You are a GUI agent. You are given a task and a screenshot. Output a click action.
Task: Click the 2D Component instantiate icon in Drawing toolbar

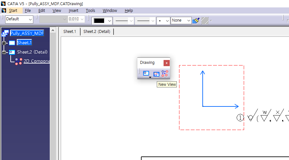[165, 73]
